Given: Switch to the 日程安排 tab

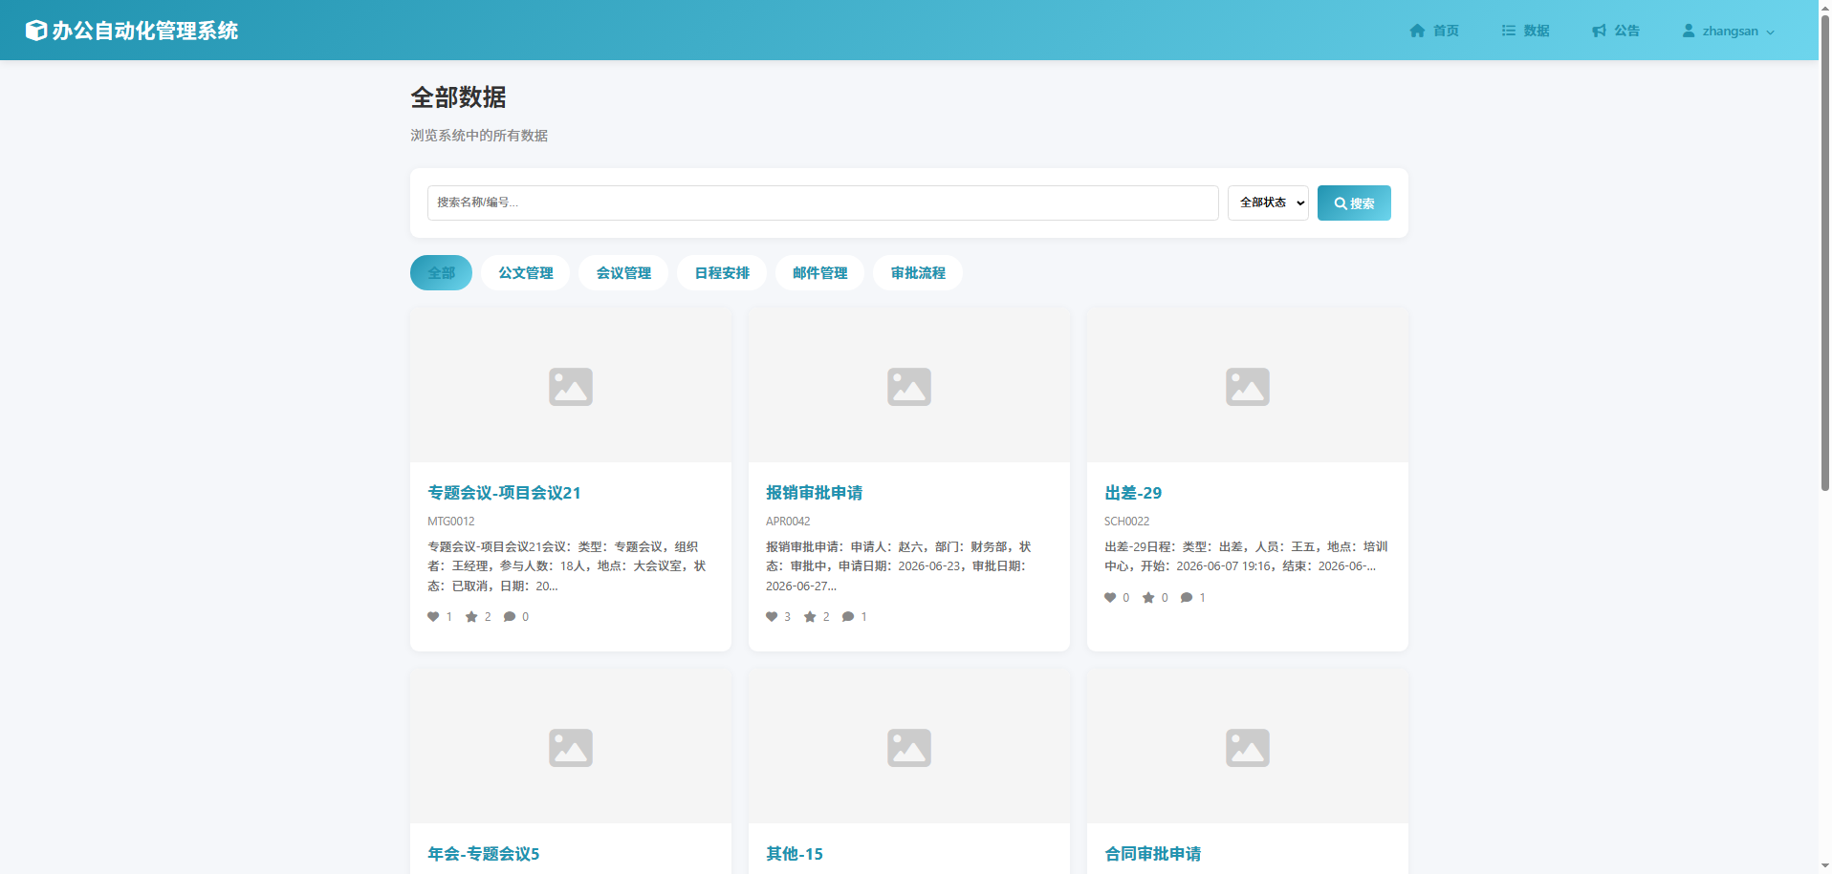Looking at the screenshot, I should (x=722, y=272).
